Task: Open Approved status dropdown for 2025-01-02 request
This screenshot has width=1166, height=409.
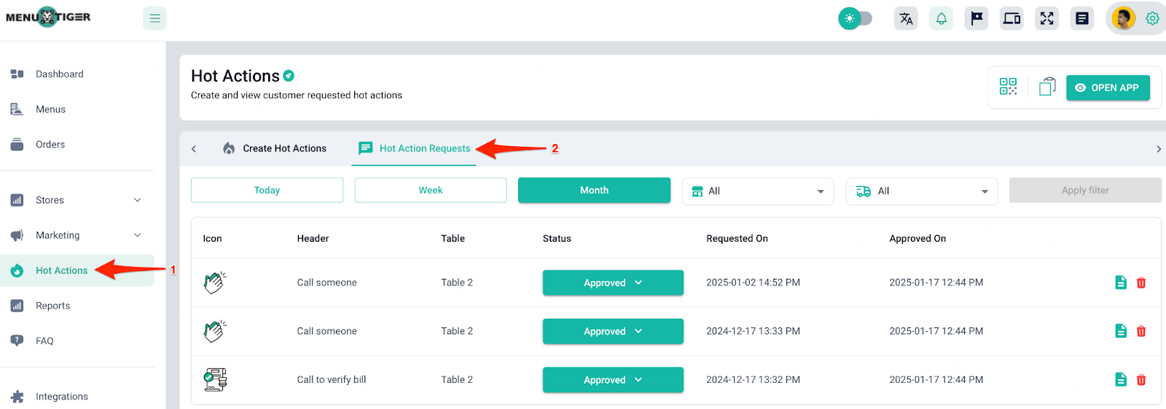Action: tap(613, 282)
